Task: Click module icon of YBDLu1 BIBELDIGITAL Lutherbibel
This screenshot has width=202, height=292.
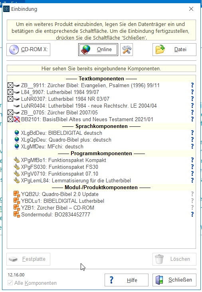Action: (x=17, y=201)
